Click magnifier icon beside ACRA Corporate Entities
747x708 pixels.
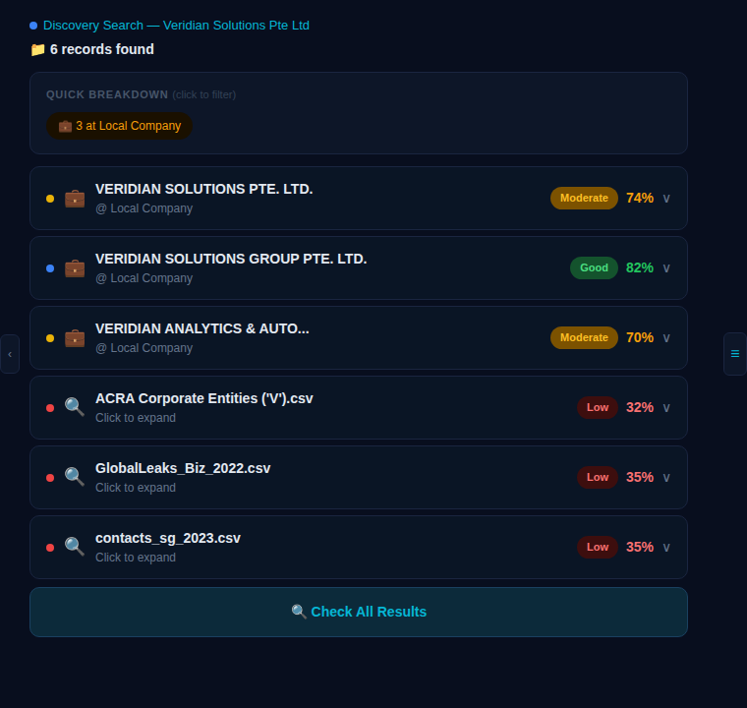tap(75, 407)
